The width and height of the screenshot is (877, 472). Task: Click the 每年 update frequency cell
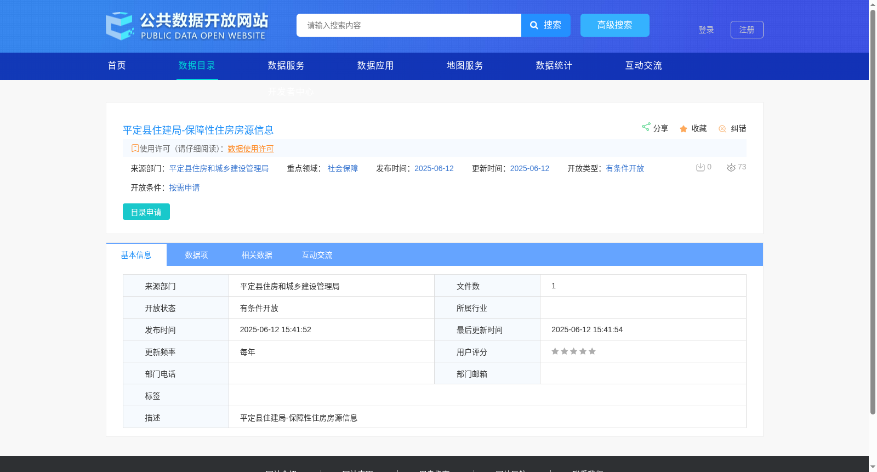[332, 351]
